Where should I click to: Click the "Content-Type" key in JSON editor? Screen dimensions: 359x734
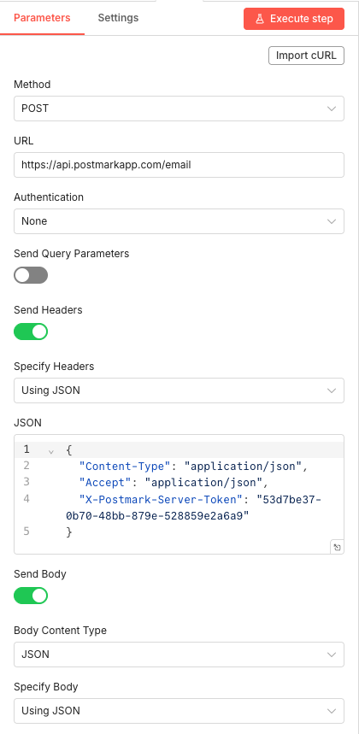pyautogui.click(x=125, y=467)
